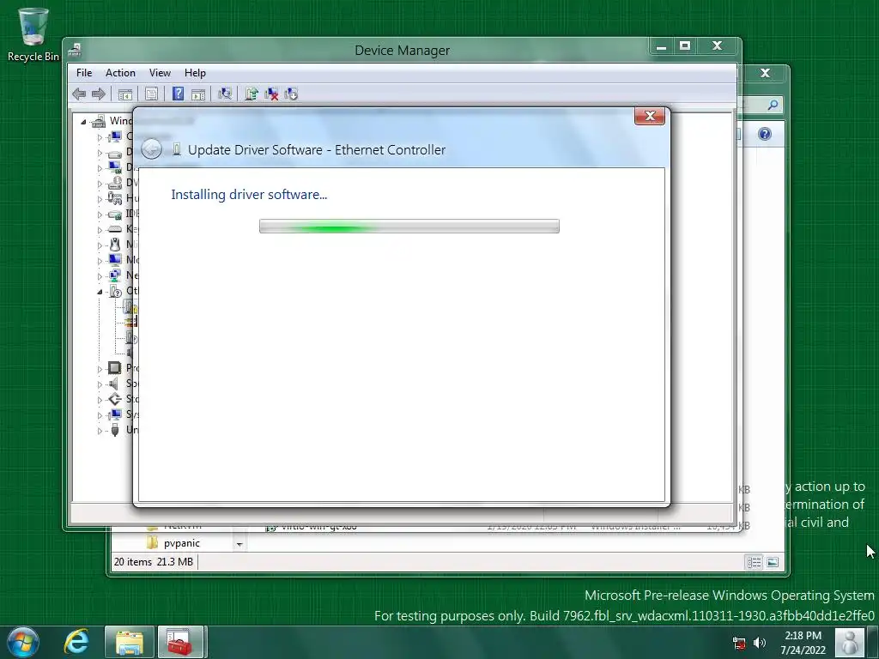
Task: Open the volume speaker tray icon
Action: [760, 643]
